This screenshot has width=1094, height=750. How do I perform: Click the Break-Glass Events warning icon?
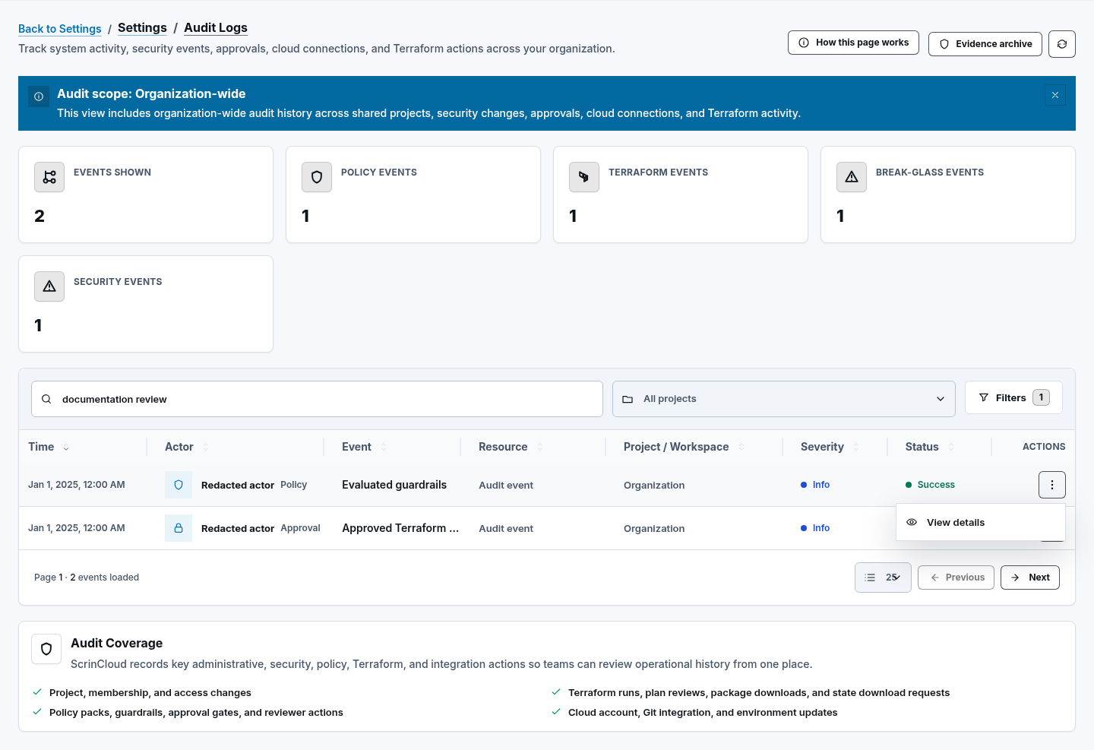click(x=852, y=177)
